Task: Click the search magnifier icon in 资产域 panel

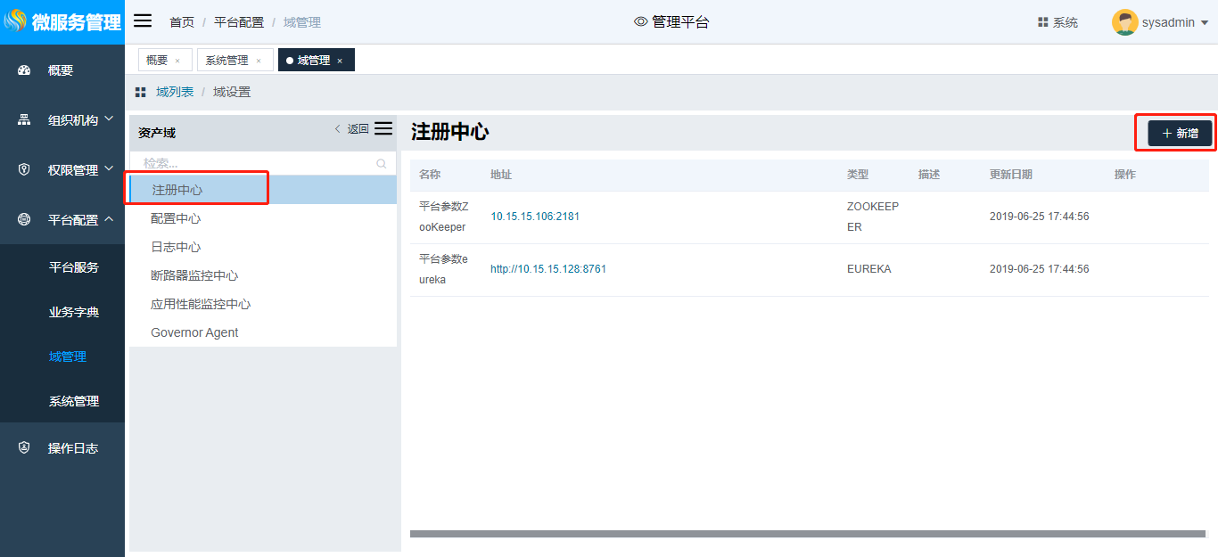Action: pos(382,164)
